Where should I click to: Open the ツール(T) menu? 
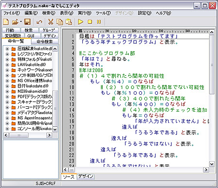coord(103,13)
